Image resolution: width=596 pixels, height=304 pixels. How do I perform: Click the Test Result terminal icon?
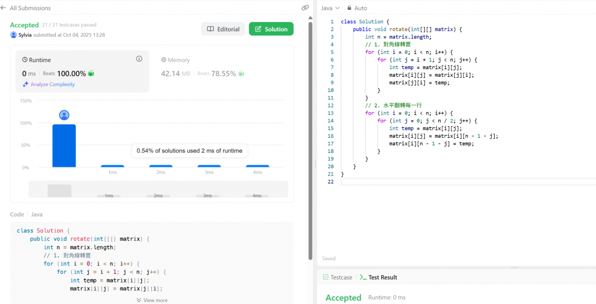coord(363,277)
